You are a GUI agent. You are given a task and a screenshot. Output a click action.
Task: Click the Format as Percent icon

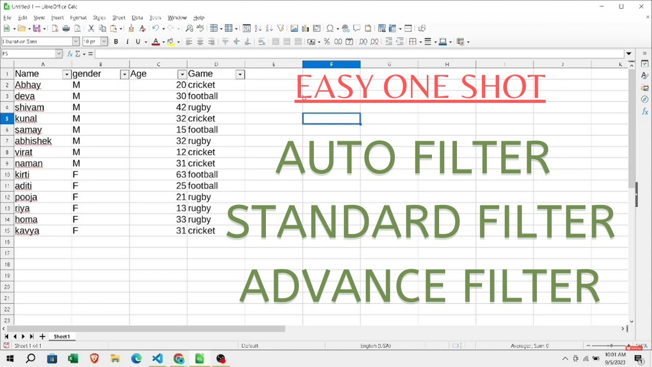click(327, 42)
